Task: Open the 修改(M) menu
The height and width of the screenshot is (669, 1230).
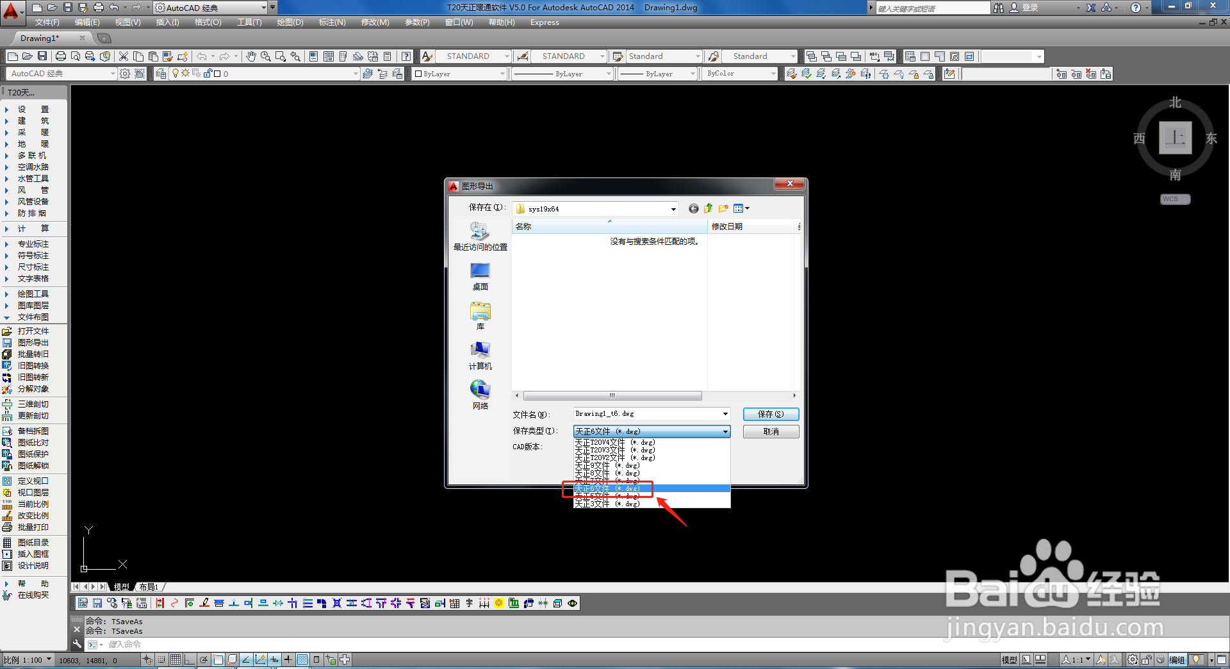Action: pos(375,22)
